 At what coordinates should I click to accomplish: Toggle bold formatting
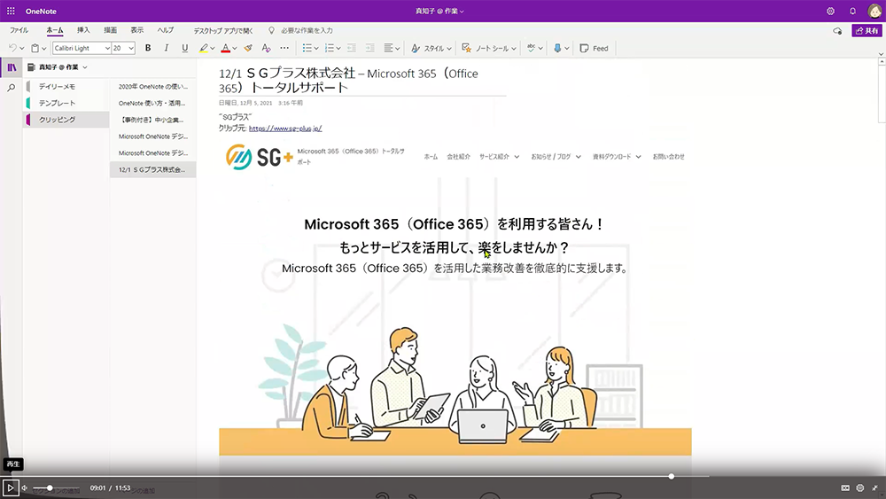(x=148, y=48)
